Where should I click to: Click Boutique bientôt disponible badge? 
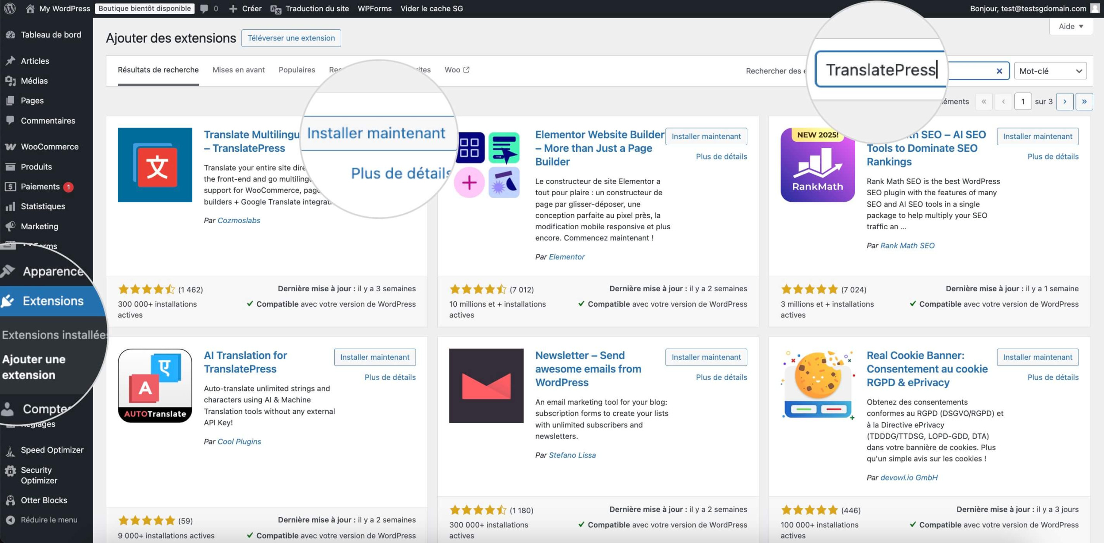click(x=144, y=9)
